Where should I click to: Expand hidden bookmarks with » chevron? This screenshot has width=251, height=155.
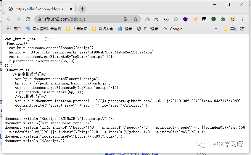[x=215, y=29]
